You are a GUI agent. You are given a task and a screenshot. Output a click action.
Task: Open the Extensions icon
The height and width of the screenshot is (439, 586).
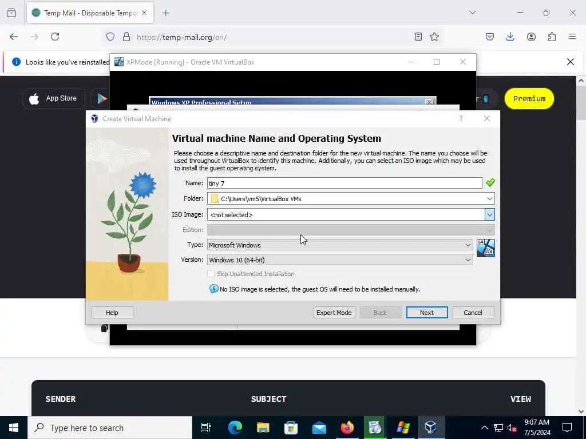[x=552, y=37]
